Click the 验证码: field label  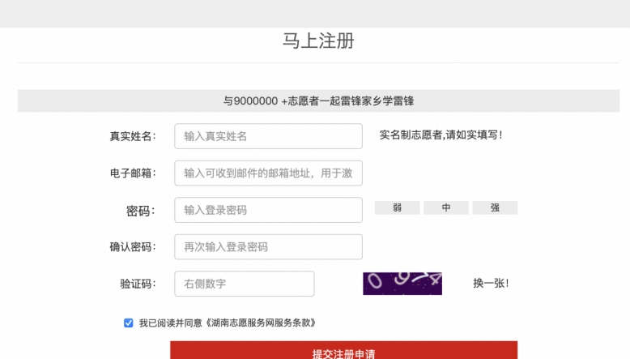[x=138, y=284]
